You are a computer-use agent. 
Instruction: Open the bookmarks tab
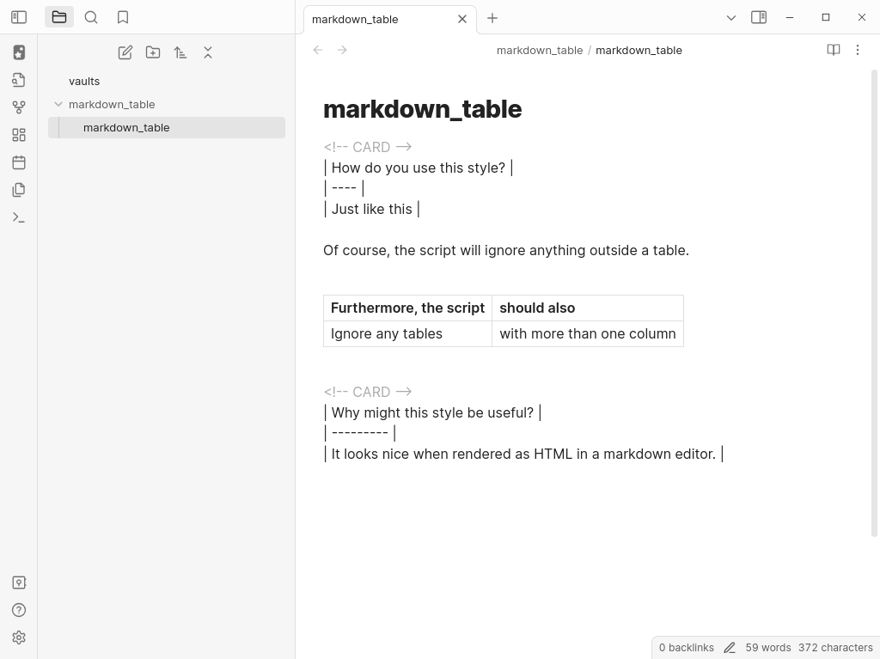pos(123,17)
